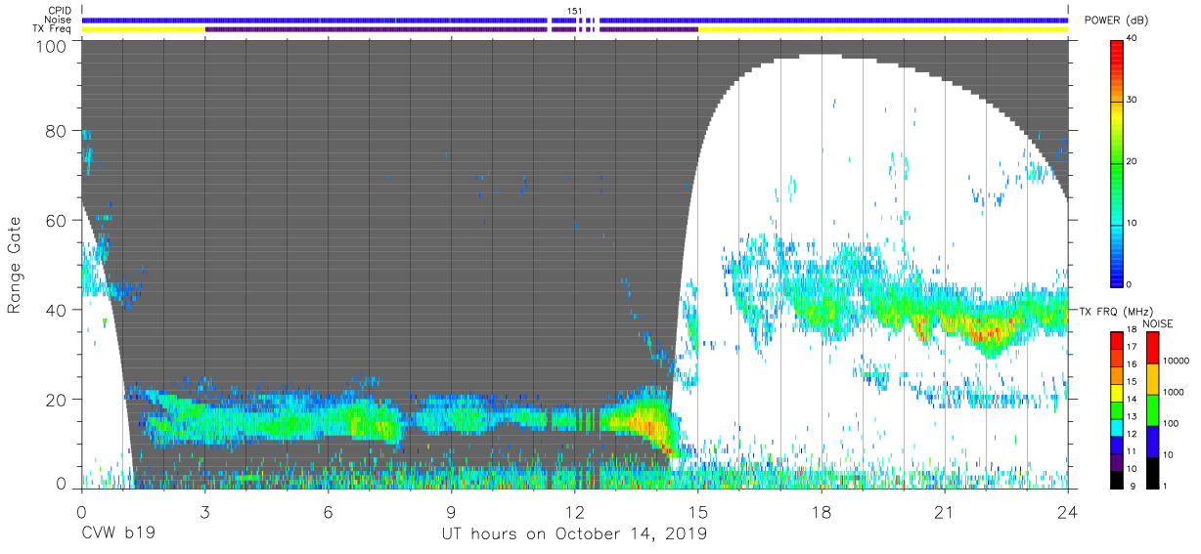Click the CPID label above the plot

coord(61,11)
